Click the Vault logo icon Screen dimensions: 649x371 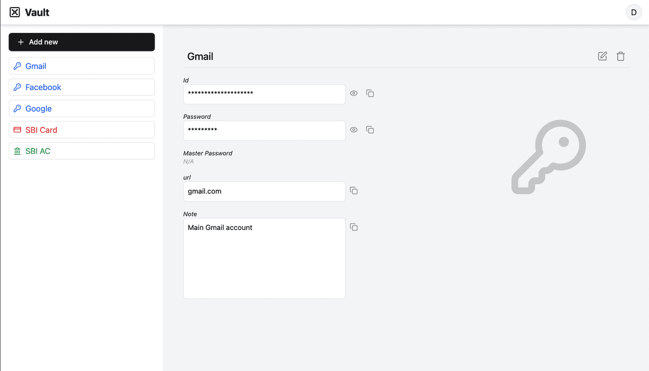tap(15, 12)
